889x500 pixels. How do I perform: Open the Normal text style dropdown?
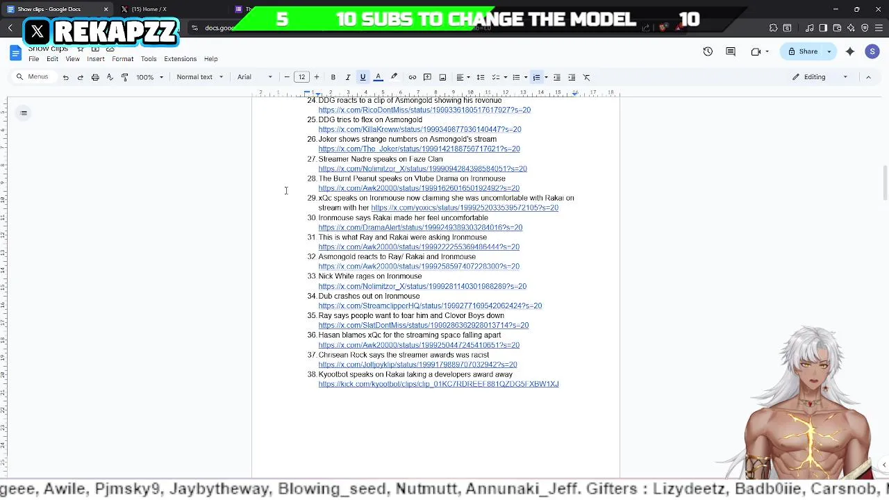200,77
